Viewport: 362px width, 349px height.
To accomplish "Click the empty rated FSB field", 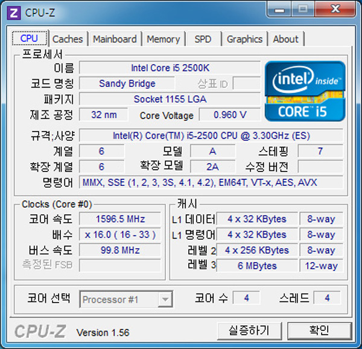I will click(x=120, y=266).
